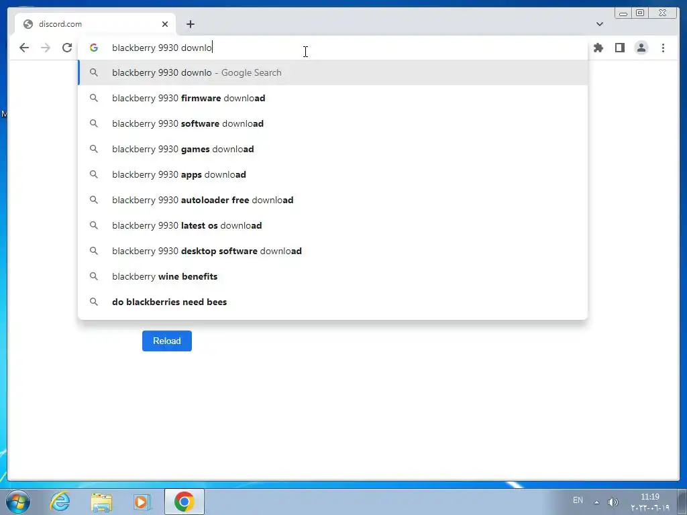Launch Internet Explorer from taskbar
Viewport: 687px width, 515px height.
[60, 502]
